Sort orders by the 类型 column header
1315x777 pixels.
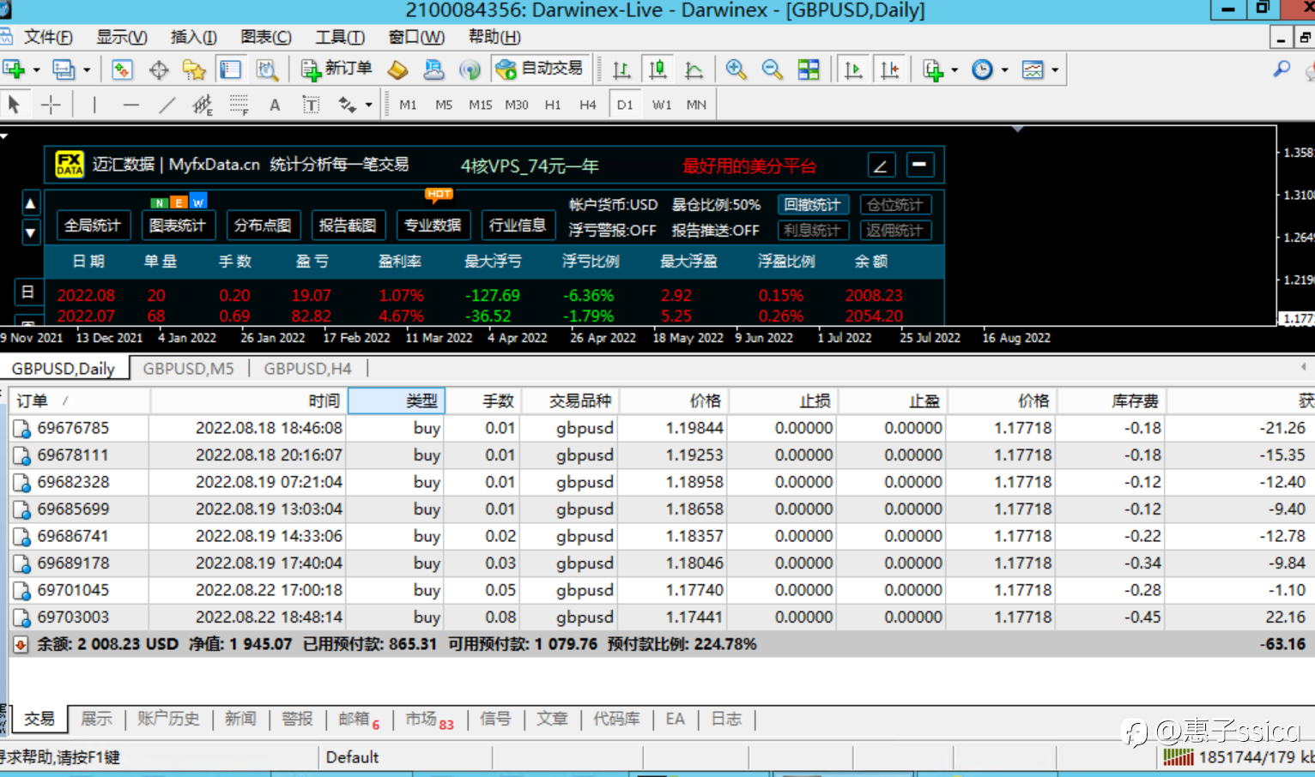click(396, 401)
